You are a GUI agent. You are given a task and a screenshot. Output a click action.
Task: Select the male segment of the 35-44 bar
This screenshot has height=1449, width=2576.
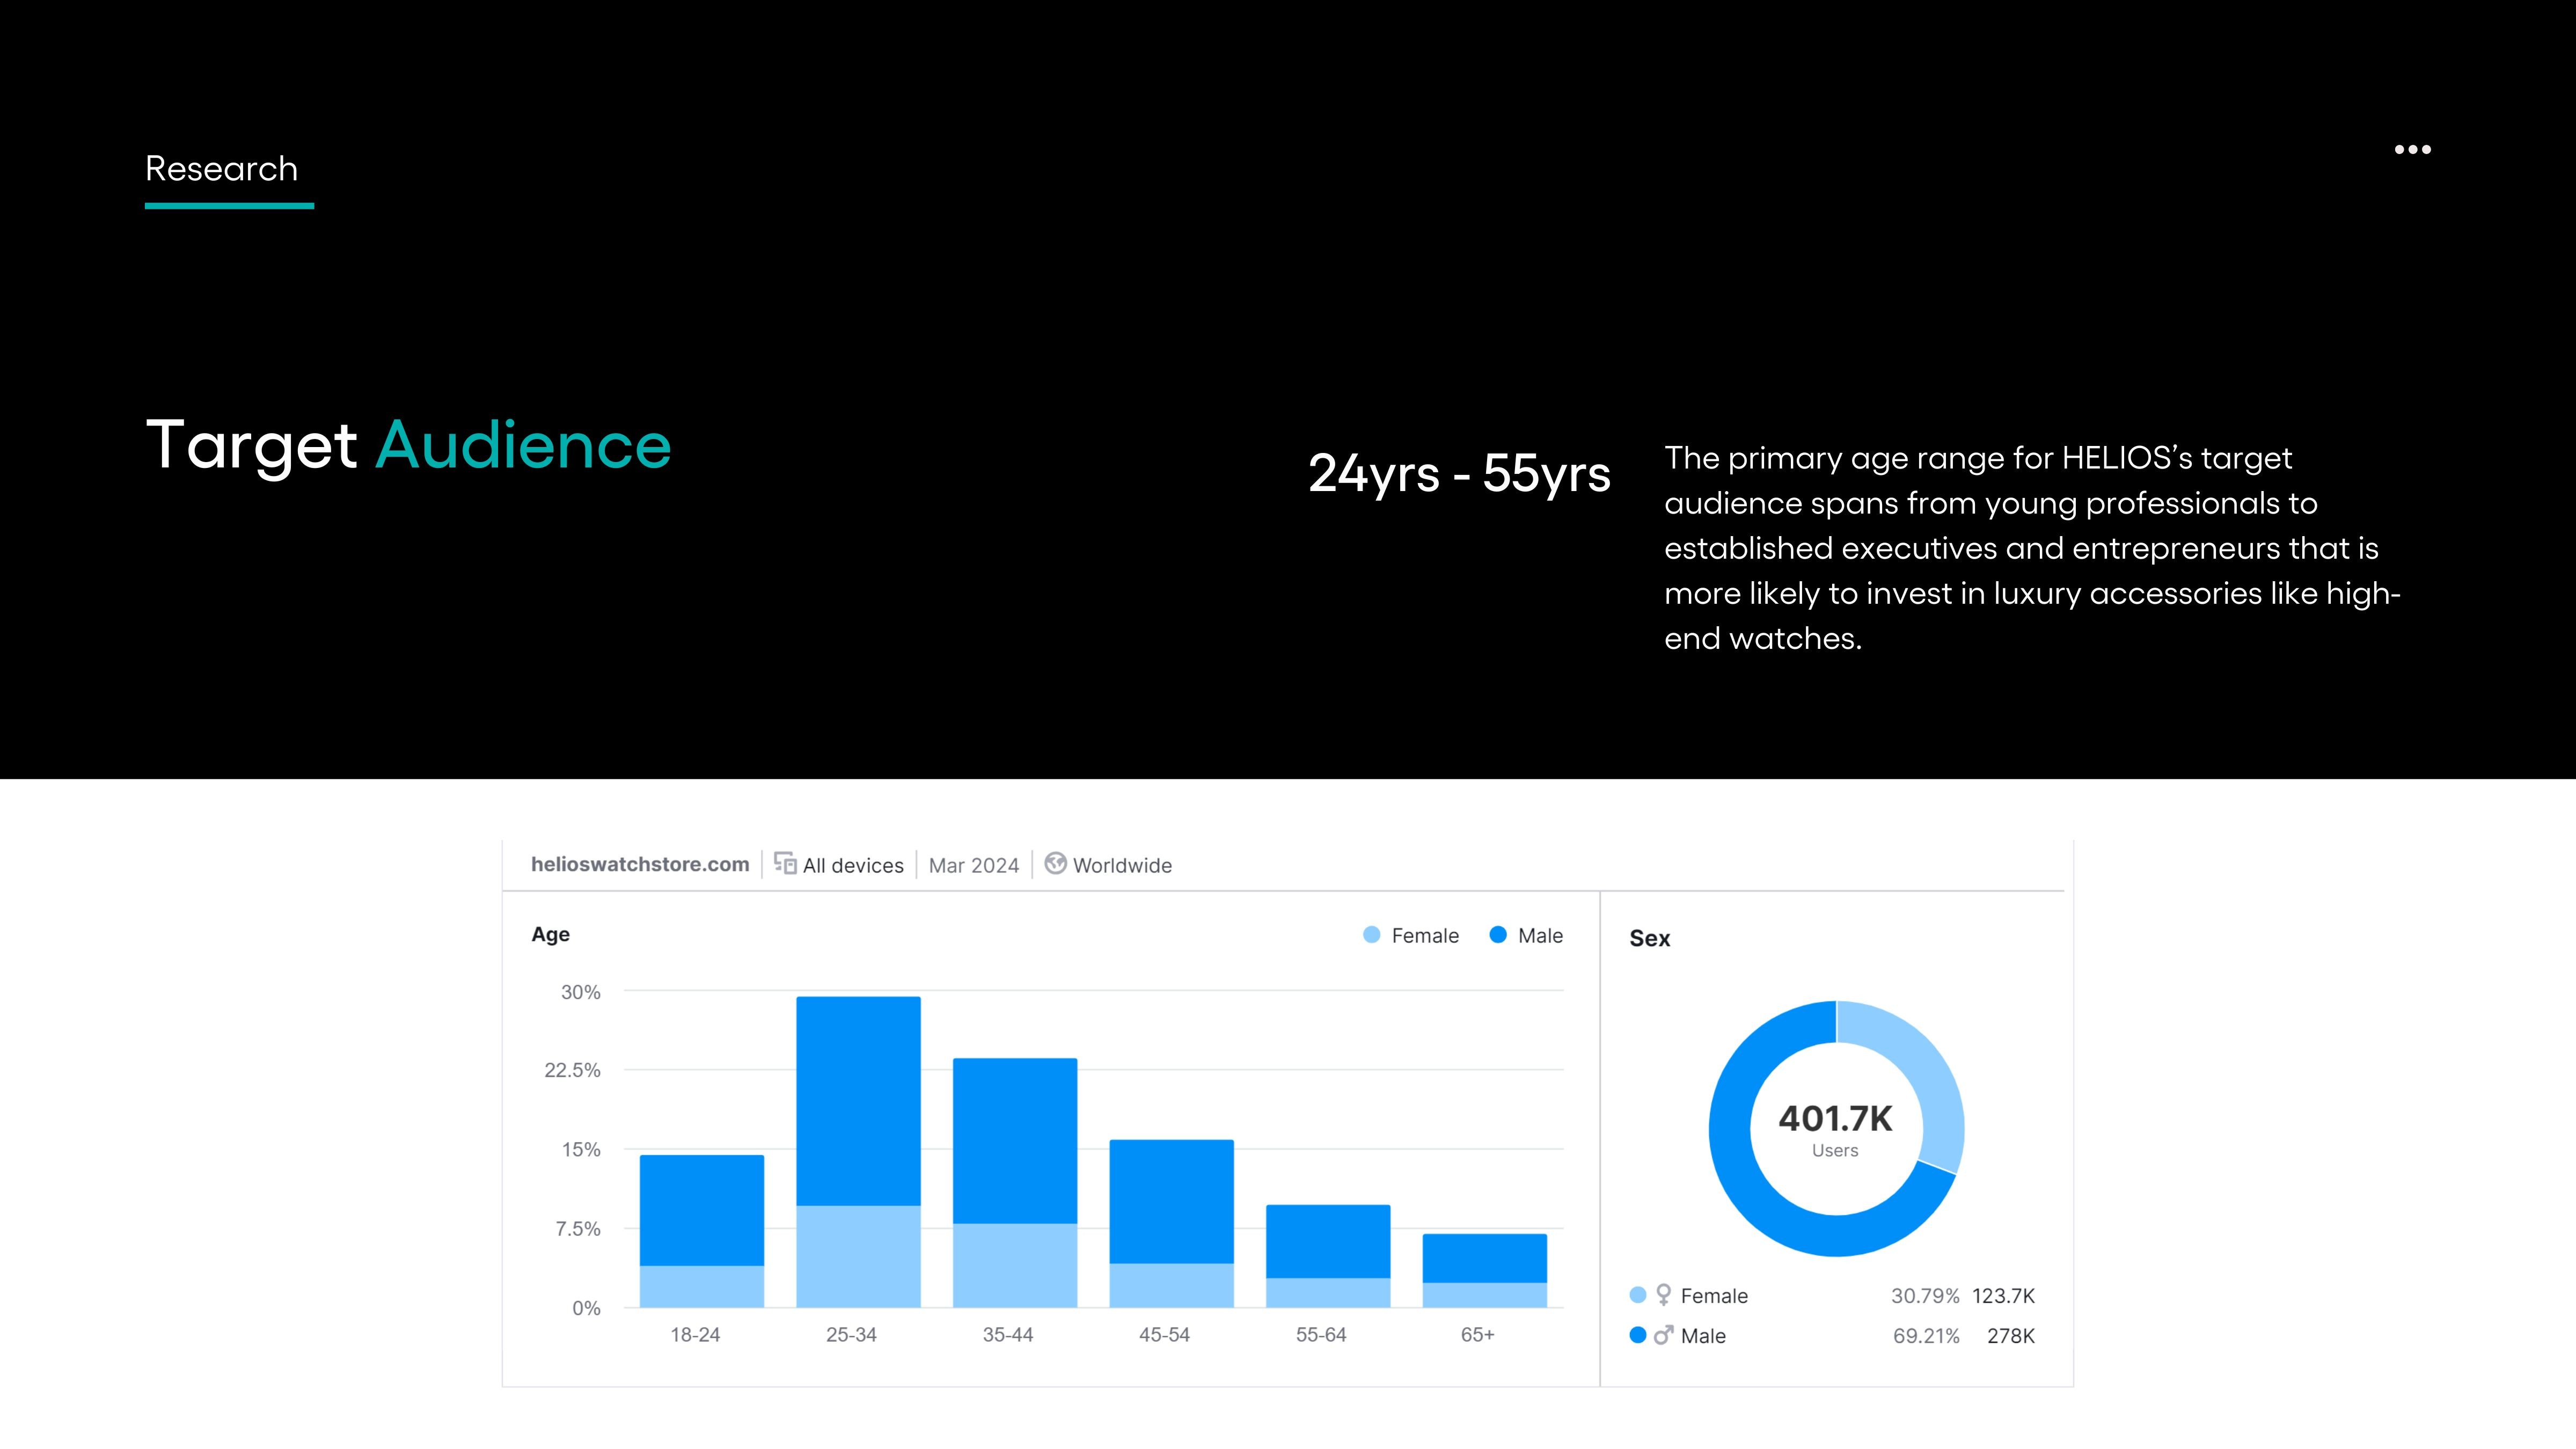click(x=1015, y=1141)
